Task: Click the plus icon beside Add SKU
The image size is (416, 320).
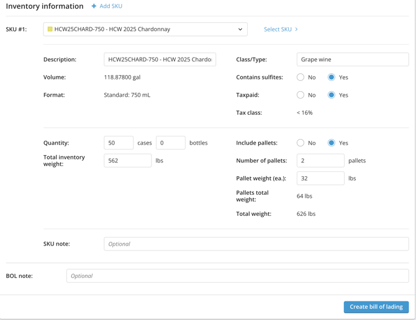Action: [94, 6]
